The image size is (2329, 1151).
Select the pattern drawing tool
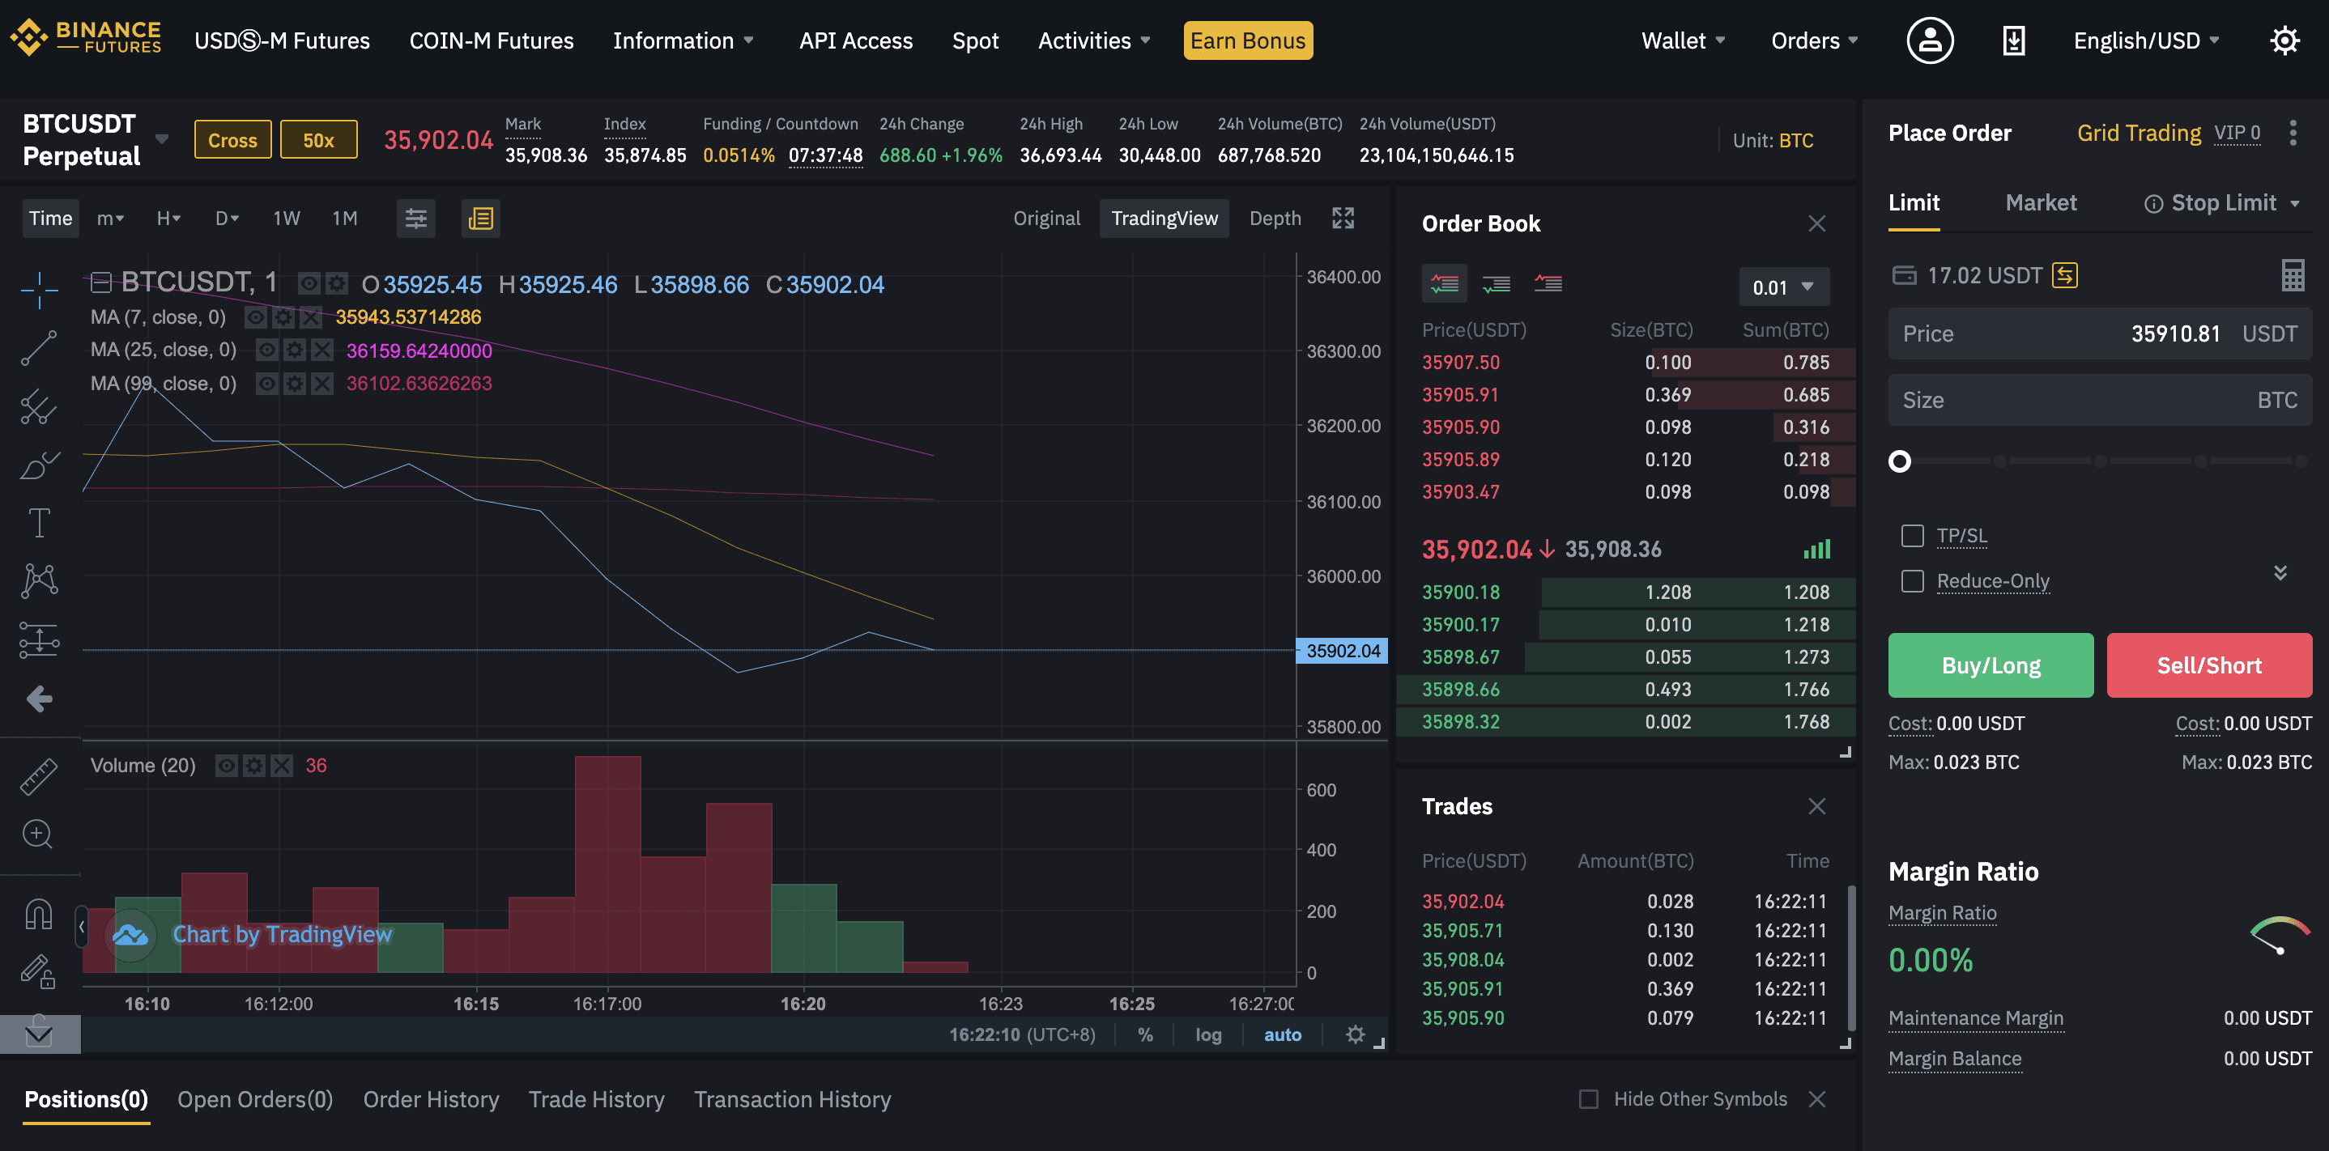(39, 580)
